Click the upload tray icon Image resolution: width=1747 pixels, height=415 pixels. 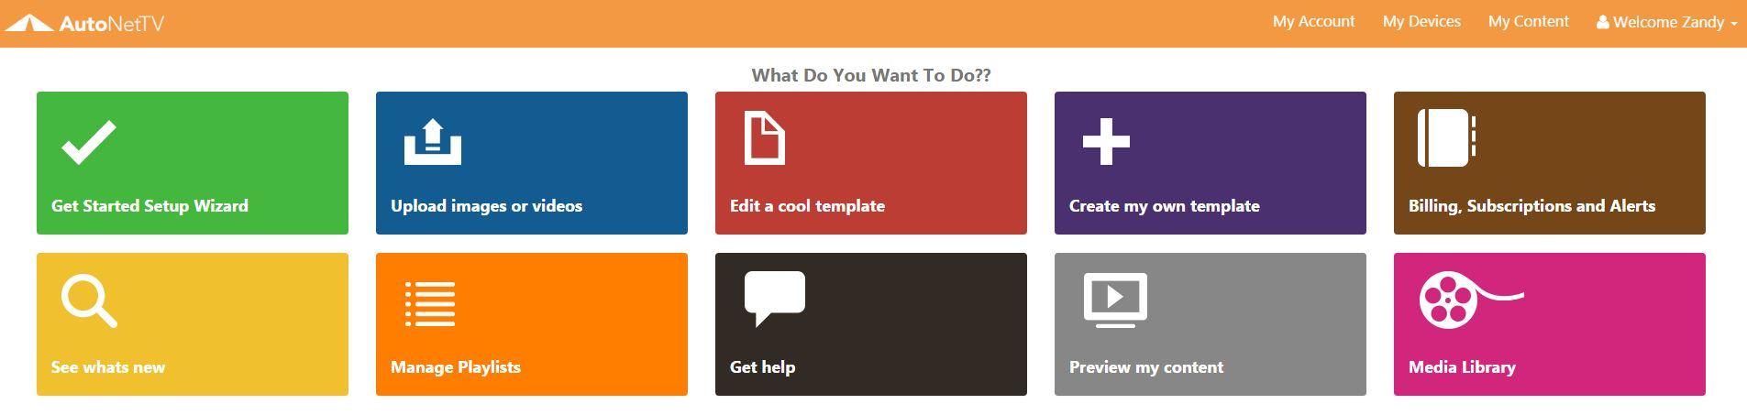[x=433, y=142]
